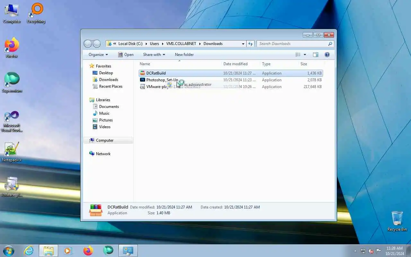Select Computer in the navigation pane
The image size is (411, 257).
(108, 140)
